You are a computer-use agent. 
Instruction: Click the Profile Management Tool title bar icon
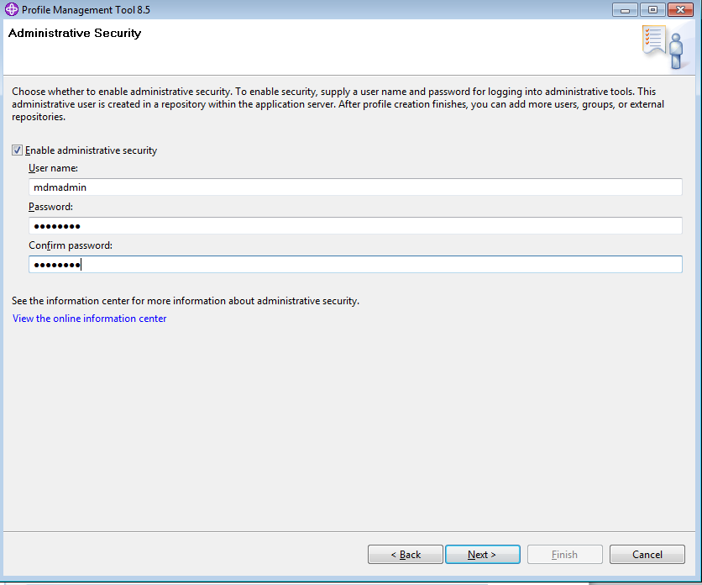pos(12,9)
